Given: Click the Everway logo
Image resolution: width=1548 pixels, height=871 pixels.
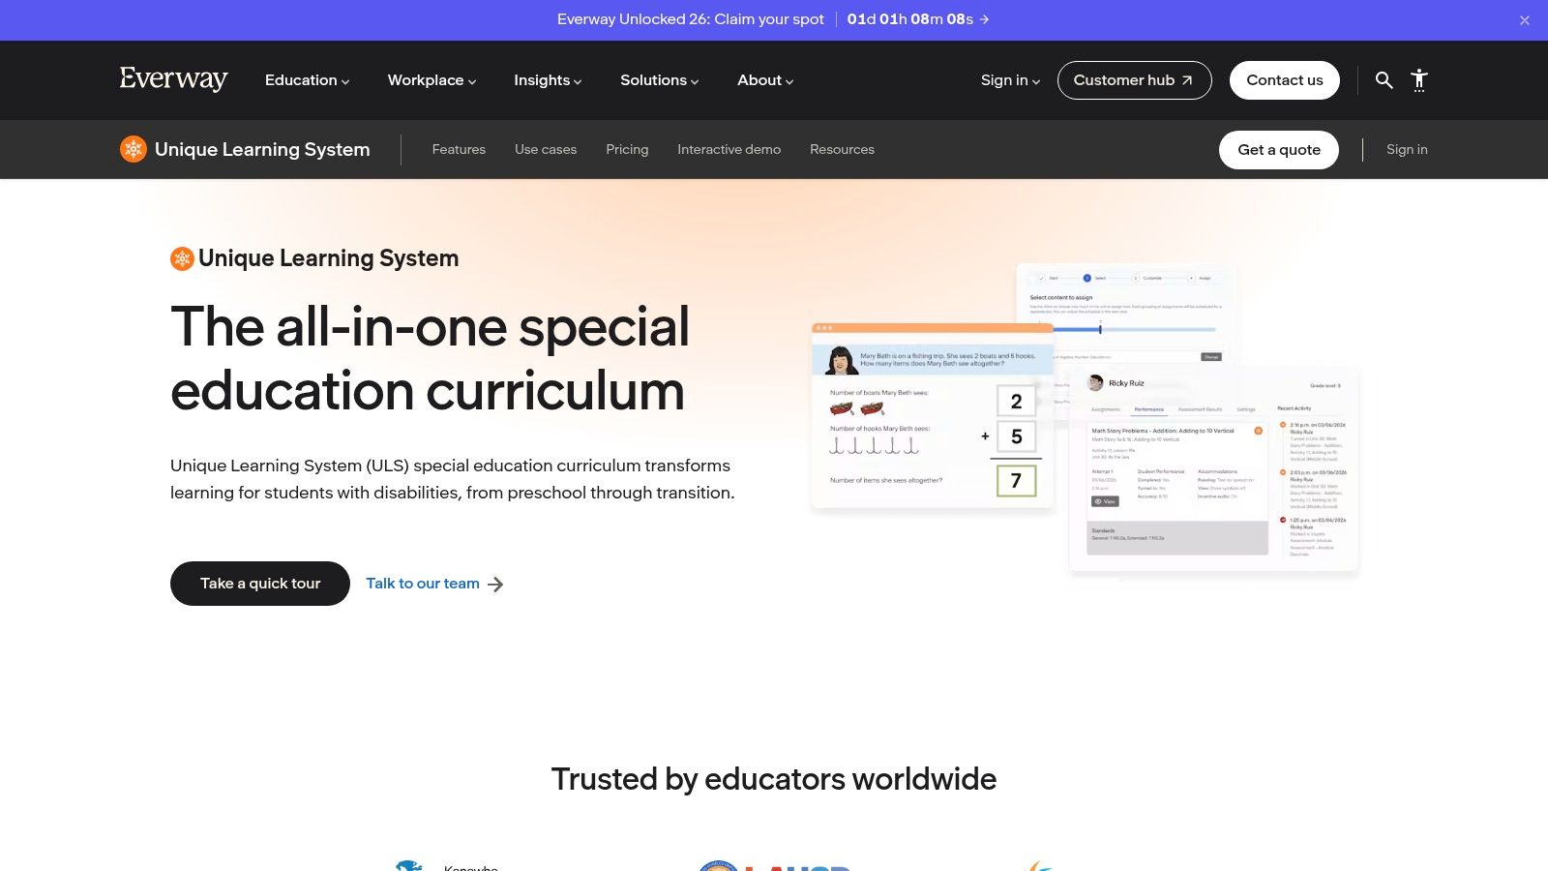Looking at the screenshot, I should 173,79.
